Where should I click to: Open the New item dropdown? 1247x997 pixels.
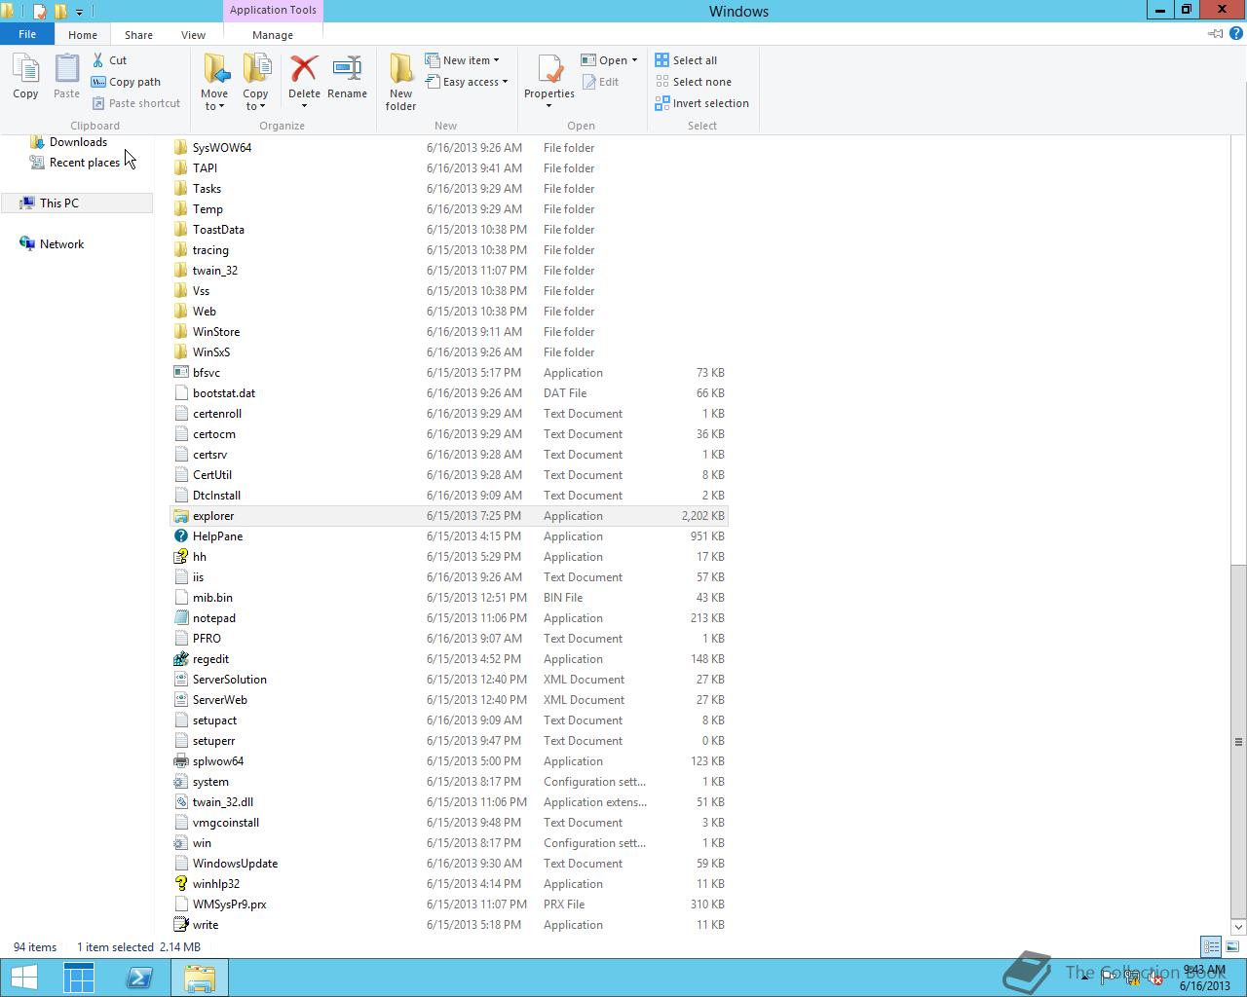pos(463,60)
